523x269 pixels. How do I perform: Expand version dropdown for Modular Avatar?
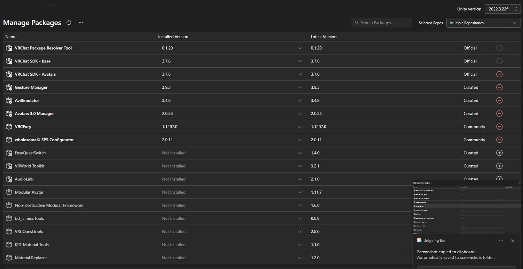click(x=300, y=193)
